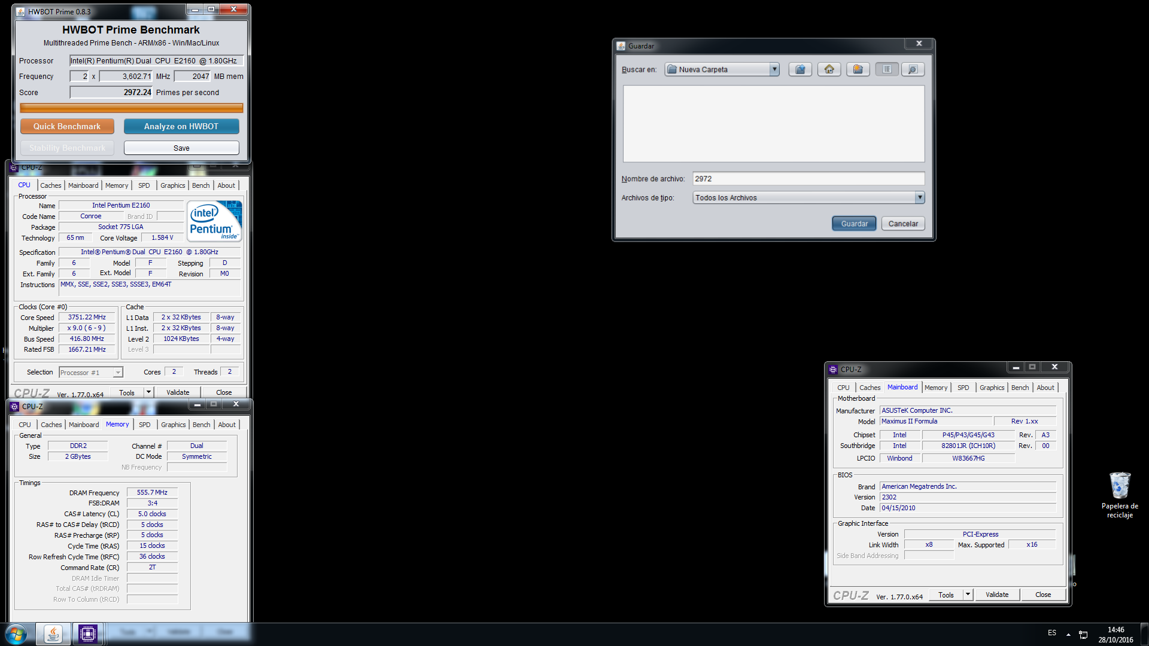Click the Java taskbar icon
This screenshot has height=646, width=1149.
point(53,634)
